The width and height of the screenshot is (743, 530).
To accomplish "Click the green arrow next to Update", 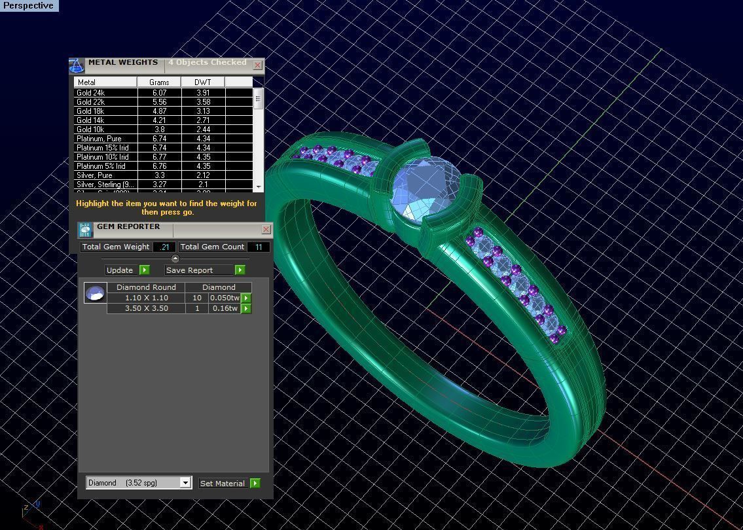I will pyautogui.click(x=145, y=270).
